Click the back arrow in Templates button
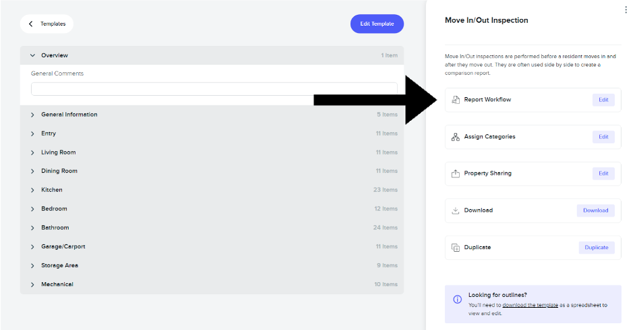The image size is (639, 330). point(30,24)
